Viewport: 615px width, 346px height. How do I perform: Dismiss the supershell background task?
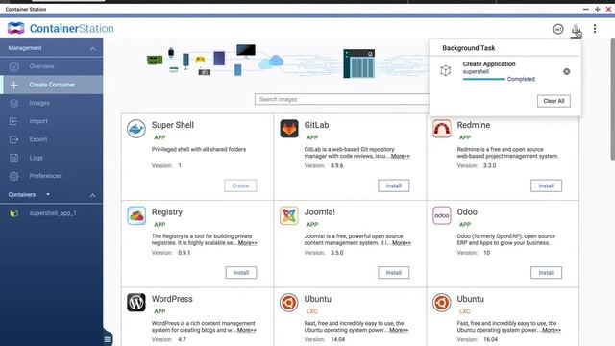click(566, 71)
